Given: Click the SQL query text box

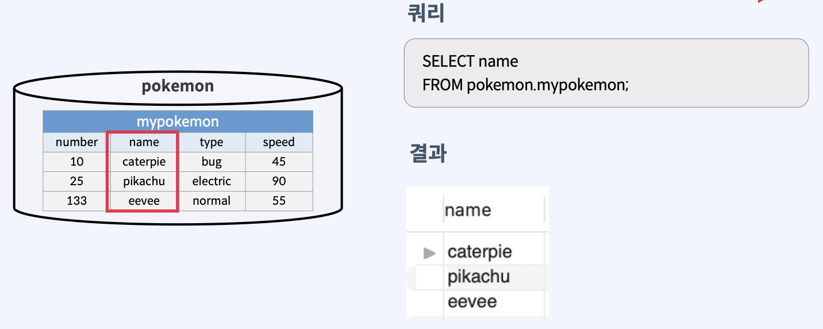Looking at the screenshot, I should pos(606,73).
